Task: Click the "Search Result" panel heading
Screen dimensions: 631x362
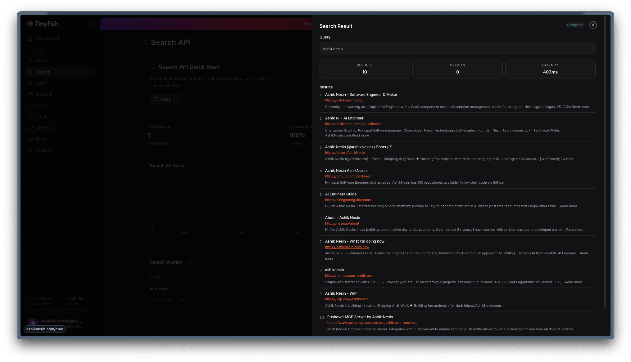Action: coord(336,26)
